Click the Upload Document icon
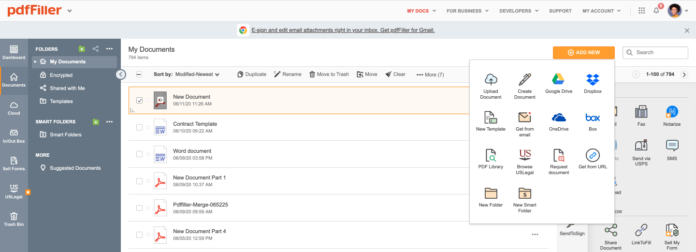The height and width of the screenshot is (252, 696). (x=491, y=80)
